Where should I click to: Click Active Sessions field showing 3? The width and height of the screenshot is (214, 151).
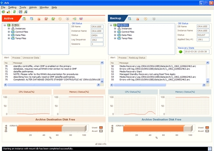point(97,44)
